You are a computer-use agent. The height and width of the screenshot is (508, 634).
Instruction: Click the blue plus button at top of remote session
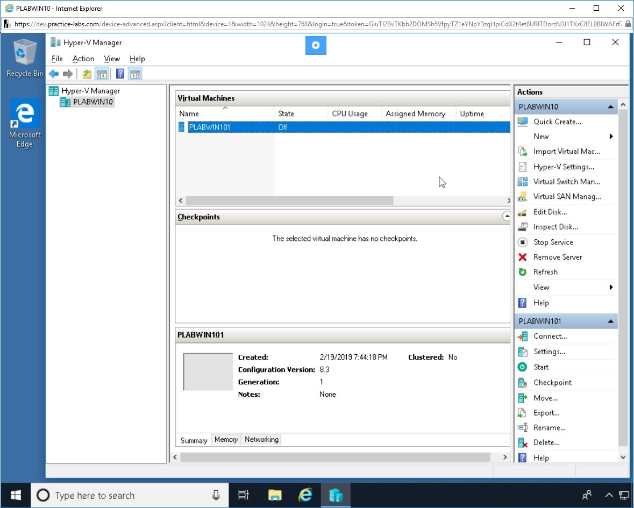[x=316, y=45]
